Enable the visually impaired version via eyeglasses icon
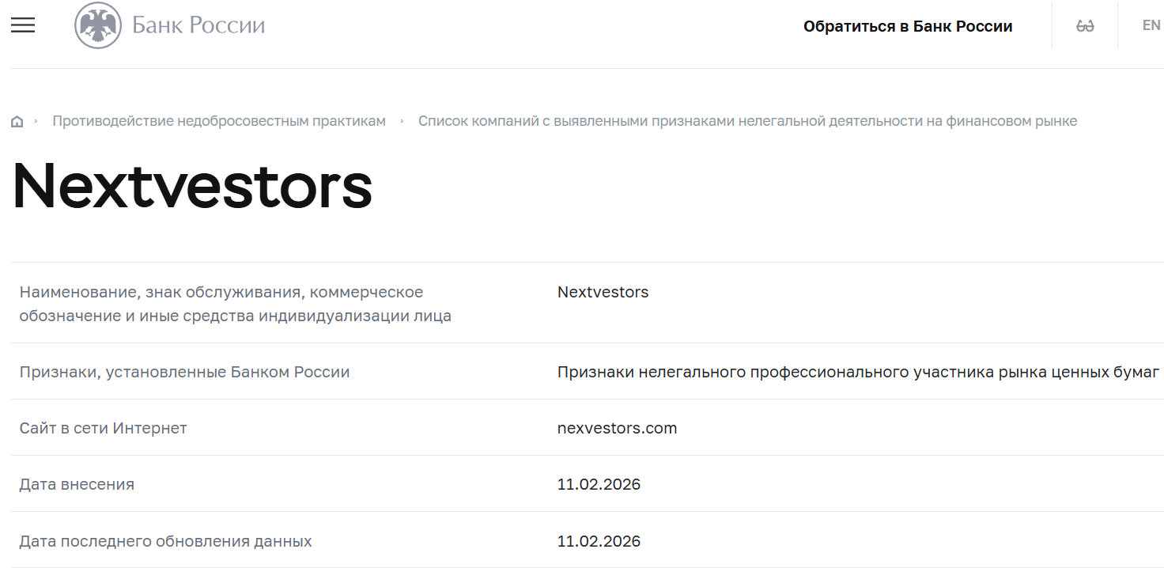The image size is (1164, 568). (x=1084, y=25)
